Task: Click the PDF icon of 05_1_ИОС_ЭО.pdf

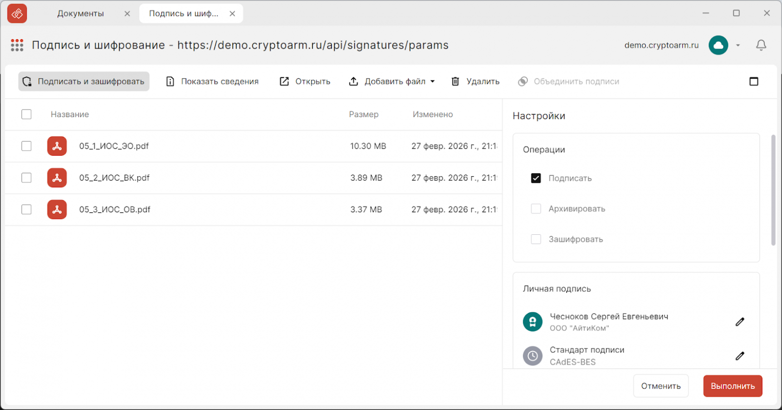Action: [57, 146]
